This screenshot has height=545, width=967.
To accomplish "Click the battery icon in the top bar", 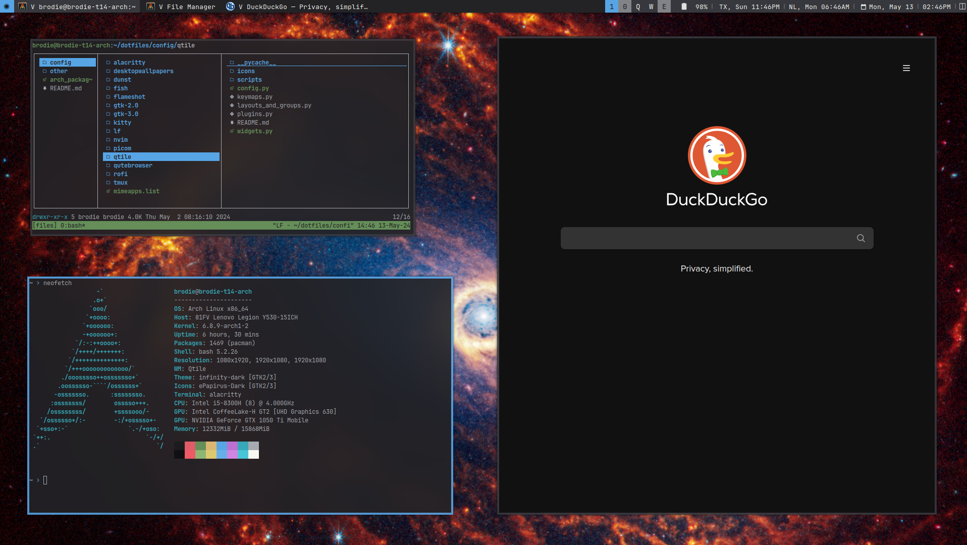I will tap(684, 7).
